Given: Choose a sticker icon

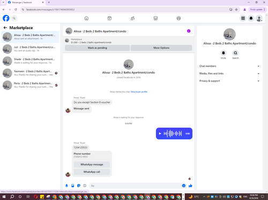Looking at the screenshot, I should 79,186.
